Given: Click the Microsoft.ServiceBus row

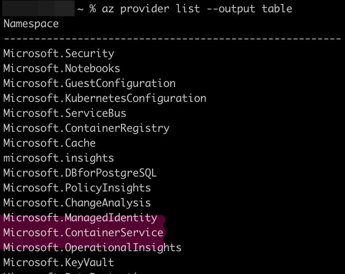Looking at the screenshot, I should pos(65,113).
